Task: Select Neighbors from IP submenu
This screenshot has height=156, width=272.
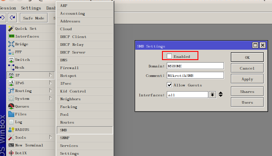Action: pyautogui.click(x=85, y=99)
